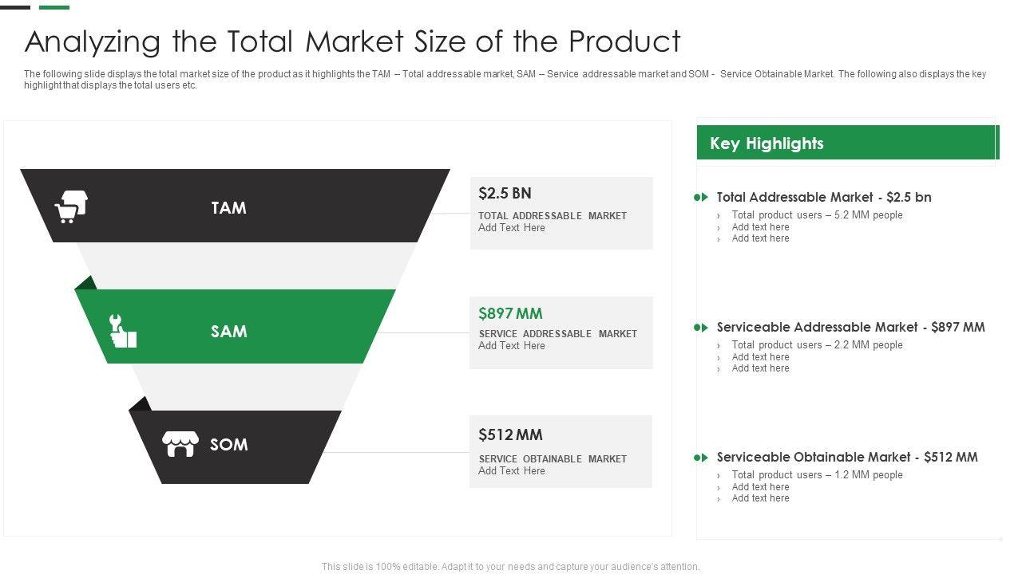
Task: Click green bullet beside Total Addressable Market
Action: 701,197
